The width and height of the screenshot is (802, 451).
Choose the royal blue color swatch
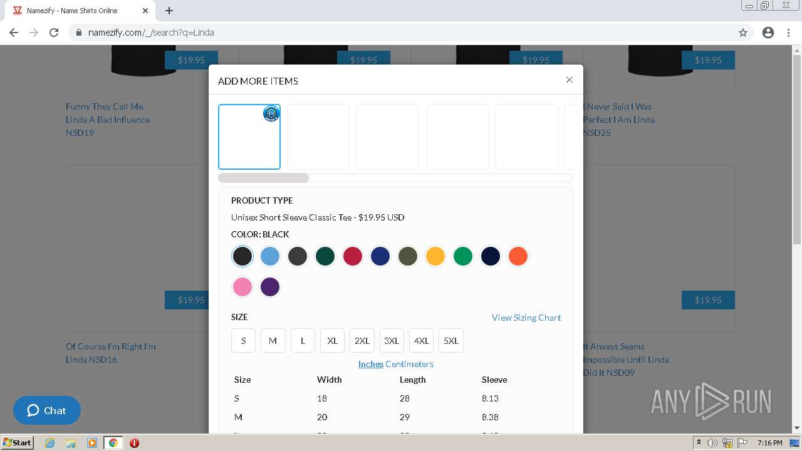click(x=380, y=256)
